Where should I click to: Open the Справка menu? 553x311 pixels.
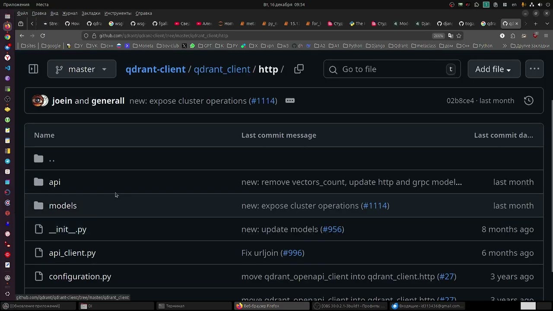coord(143,13)
